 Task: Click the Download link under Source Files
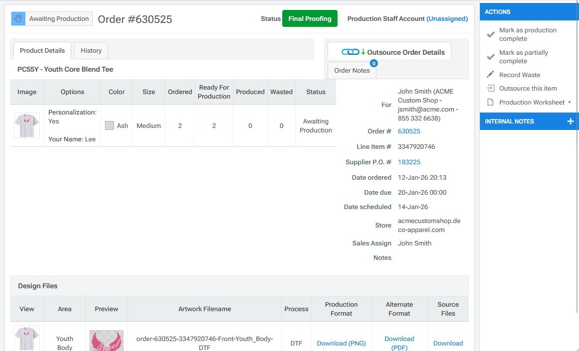coord(448,343)
